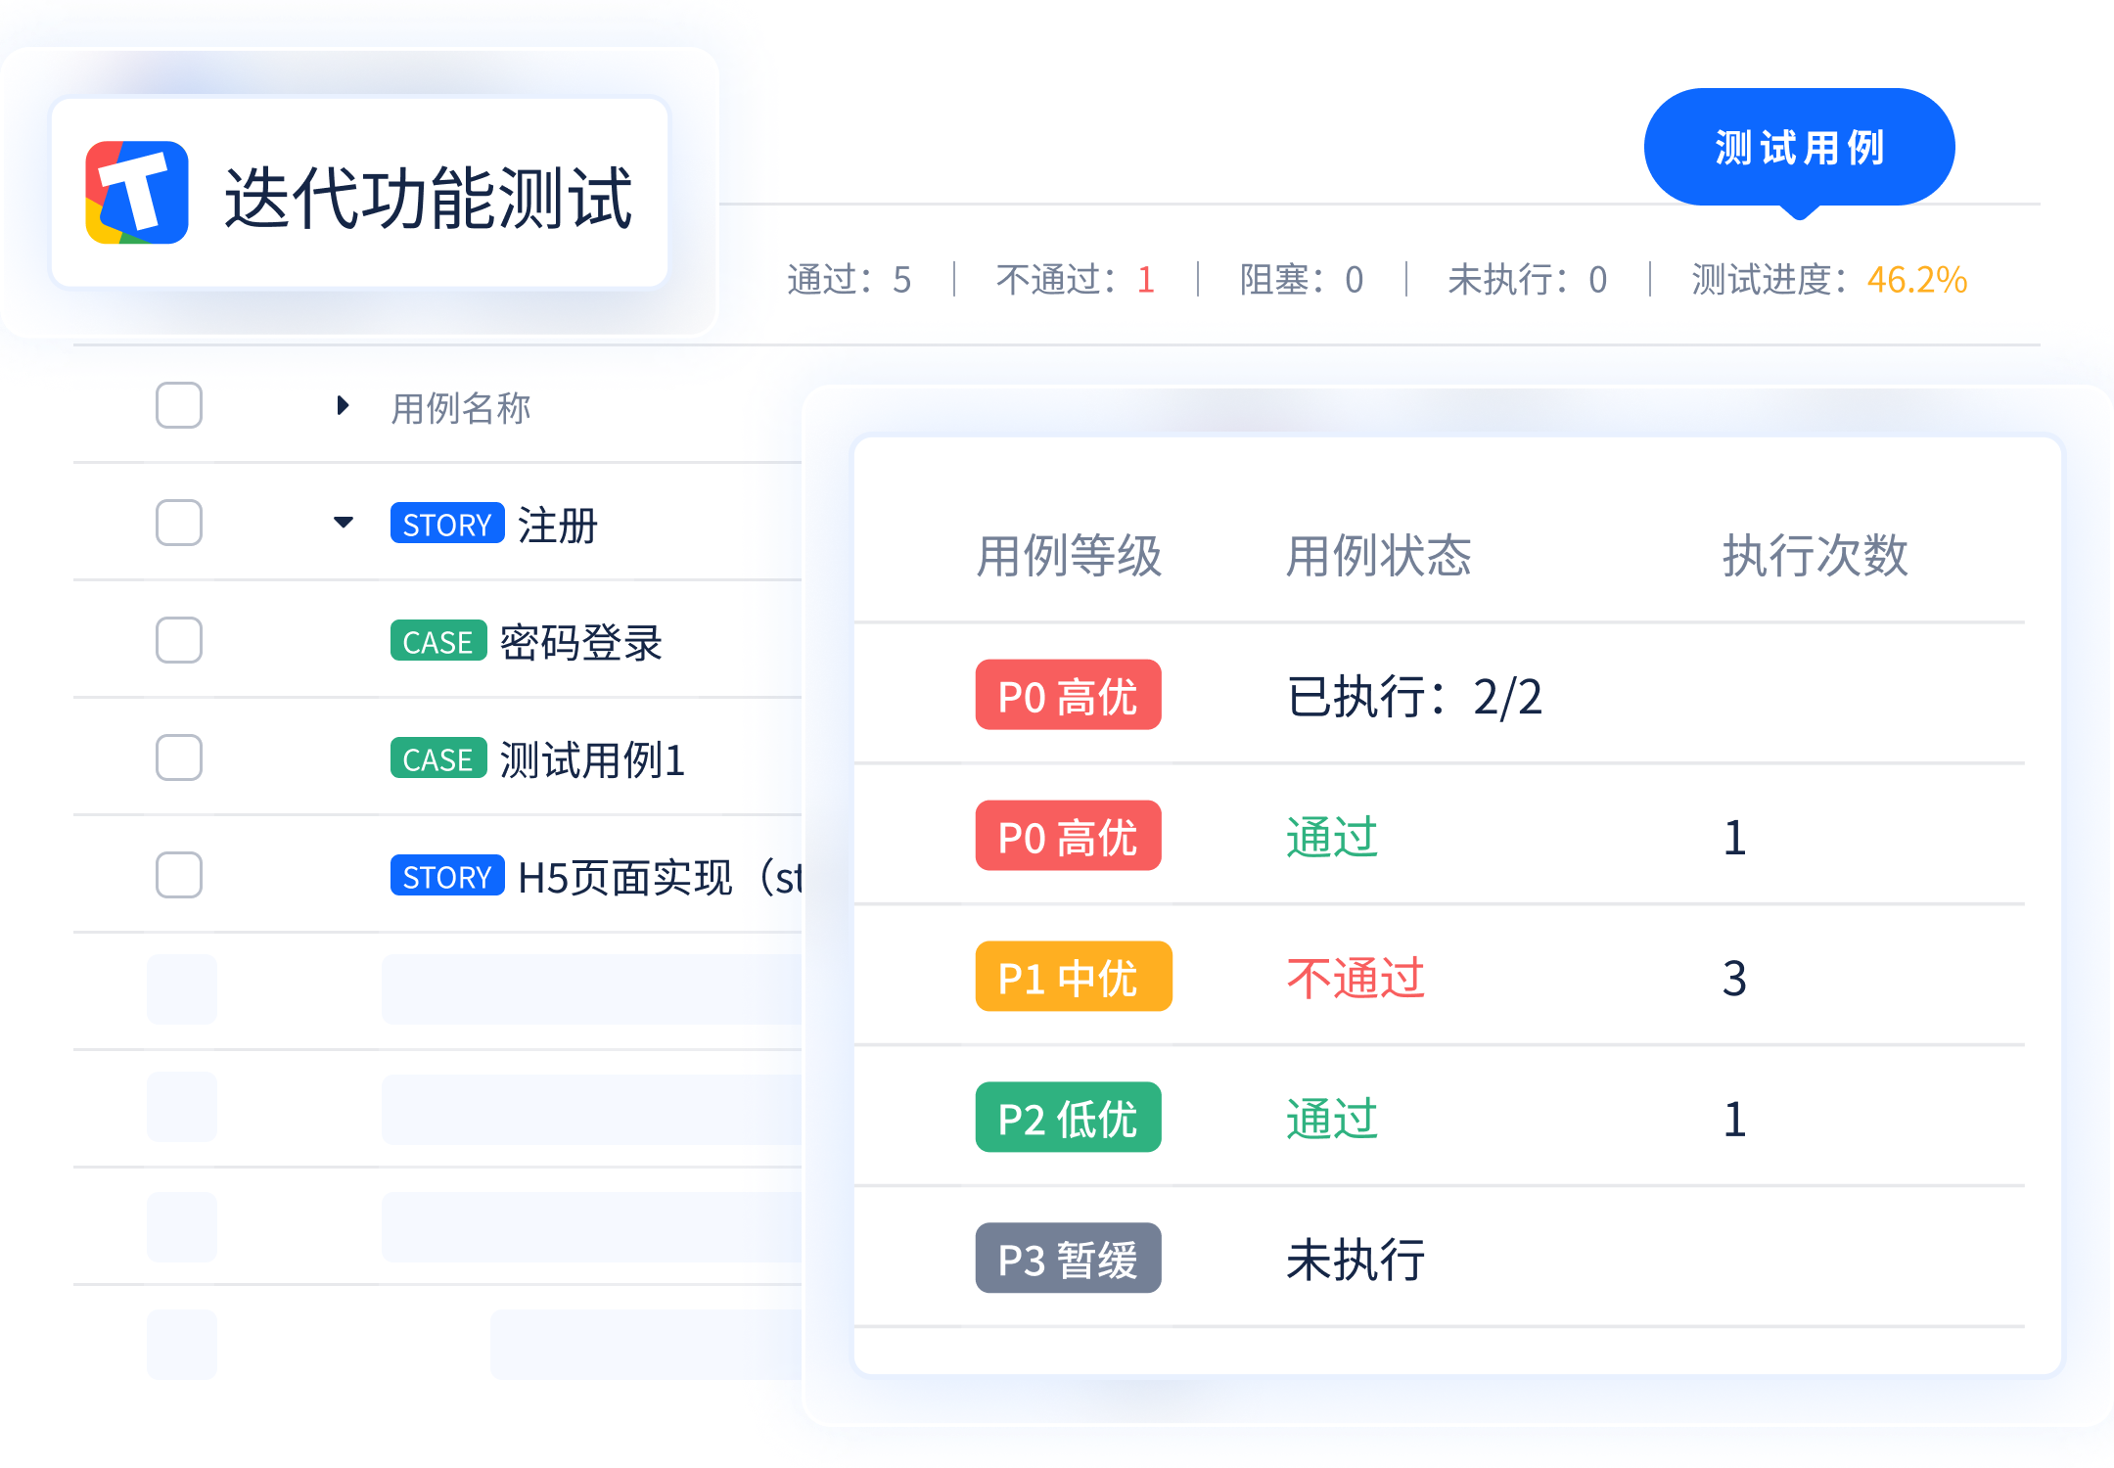Click the gray P3 暂缓 badge
This screenshot has width=2114, height=1468.
point(1068,1259)
